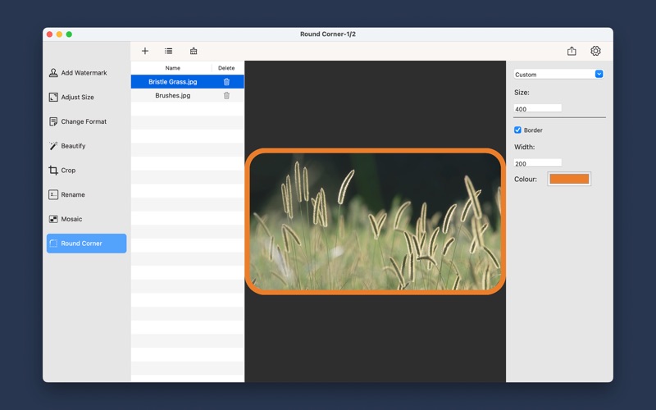Pick the orange border Colour swatch
The height and width of the screenshot is (410, 656).
(569, 179)
